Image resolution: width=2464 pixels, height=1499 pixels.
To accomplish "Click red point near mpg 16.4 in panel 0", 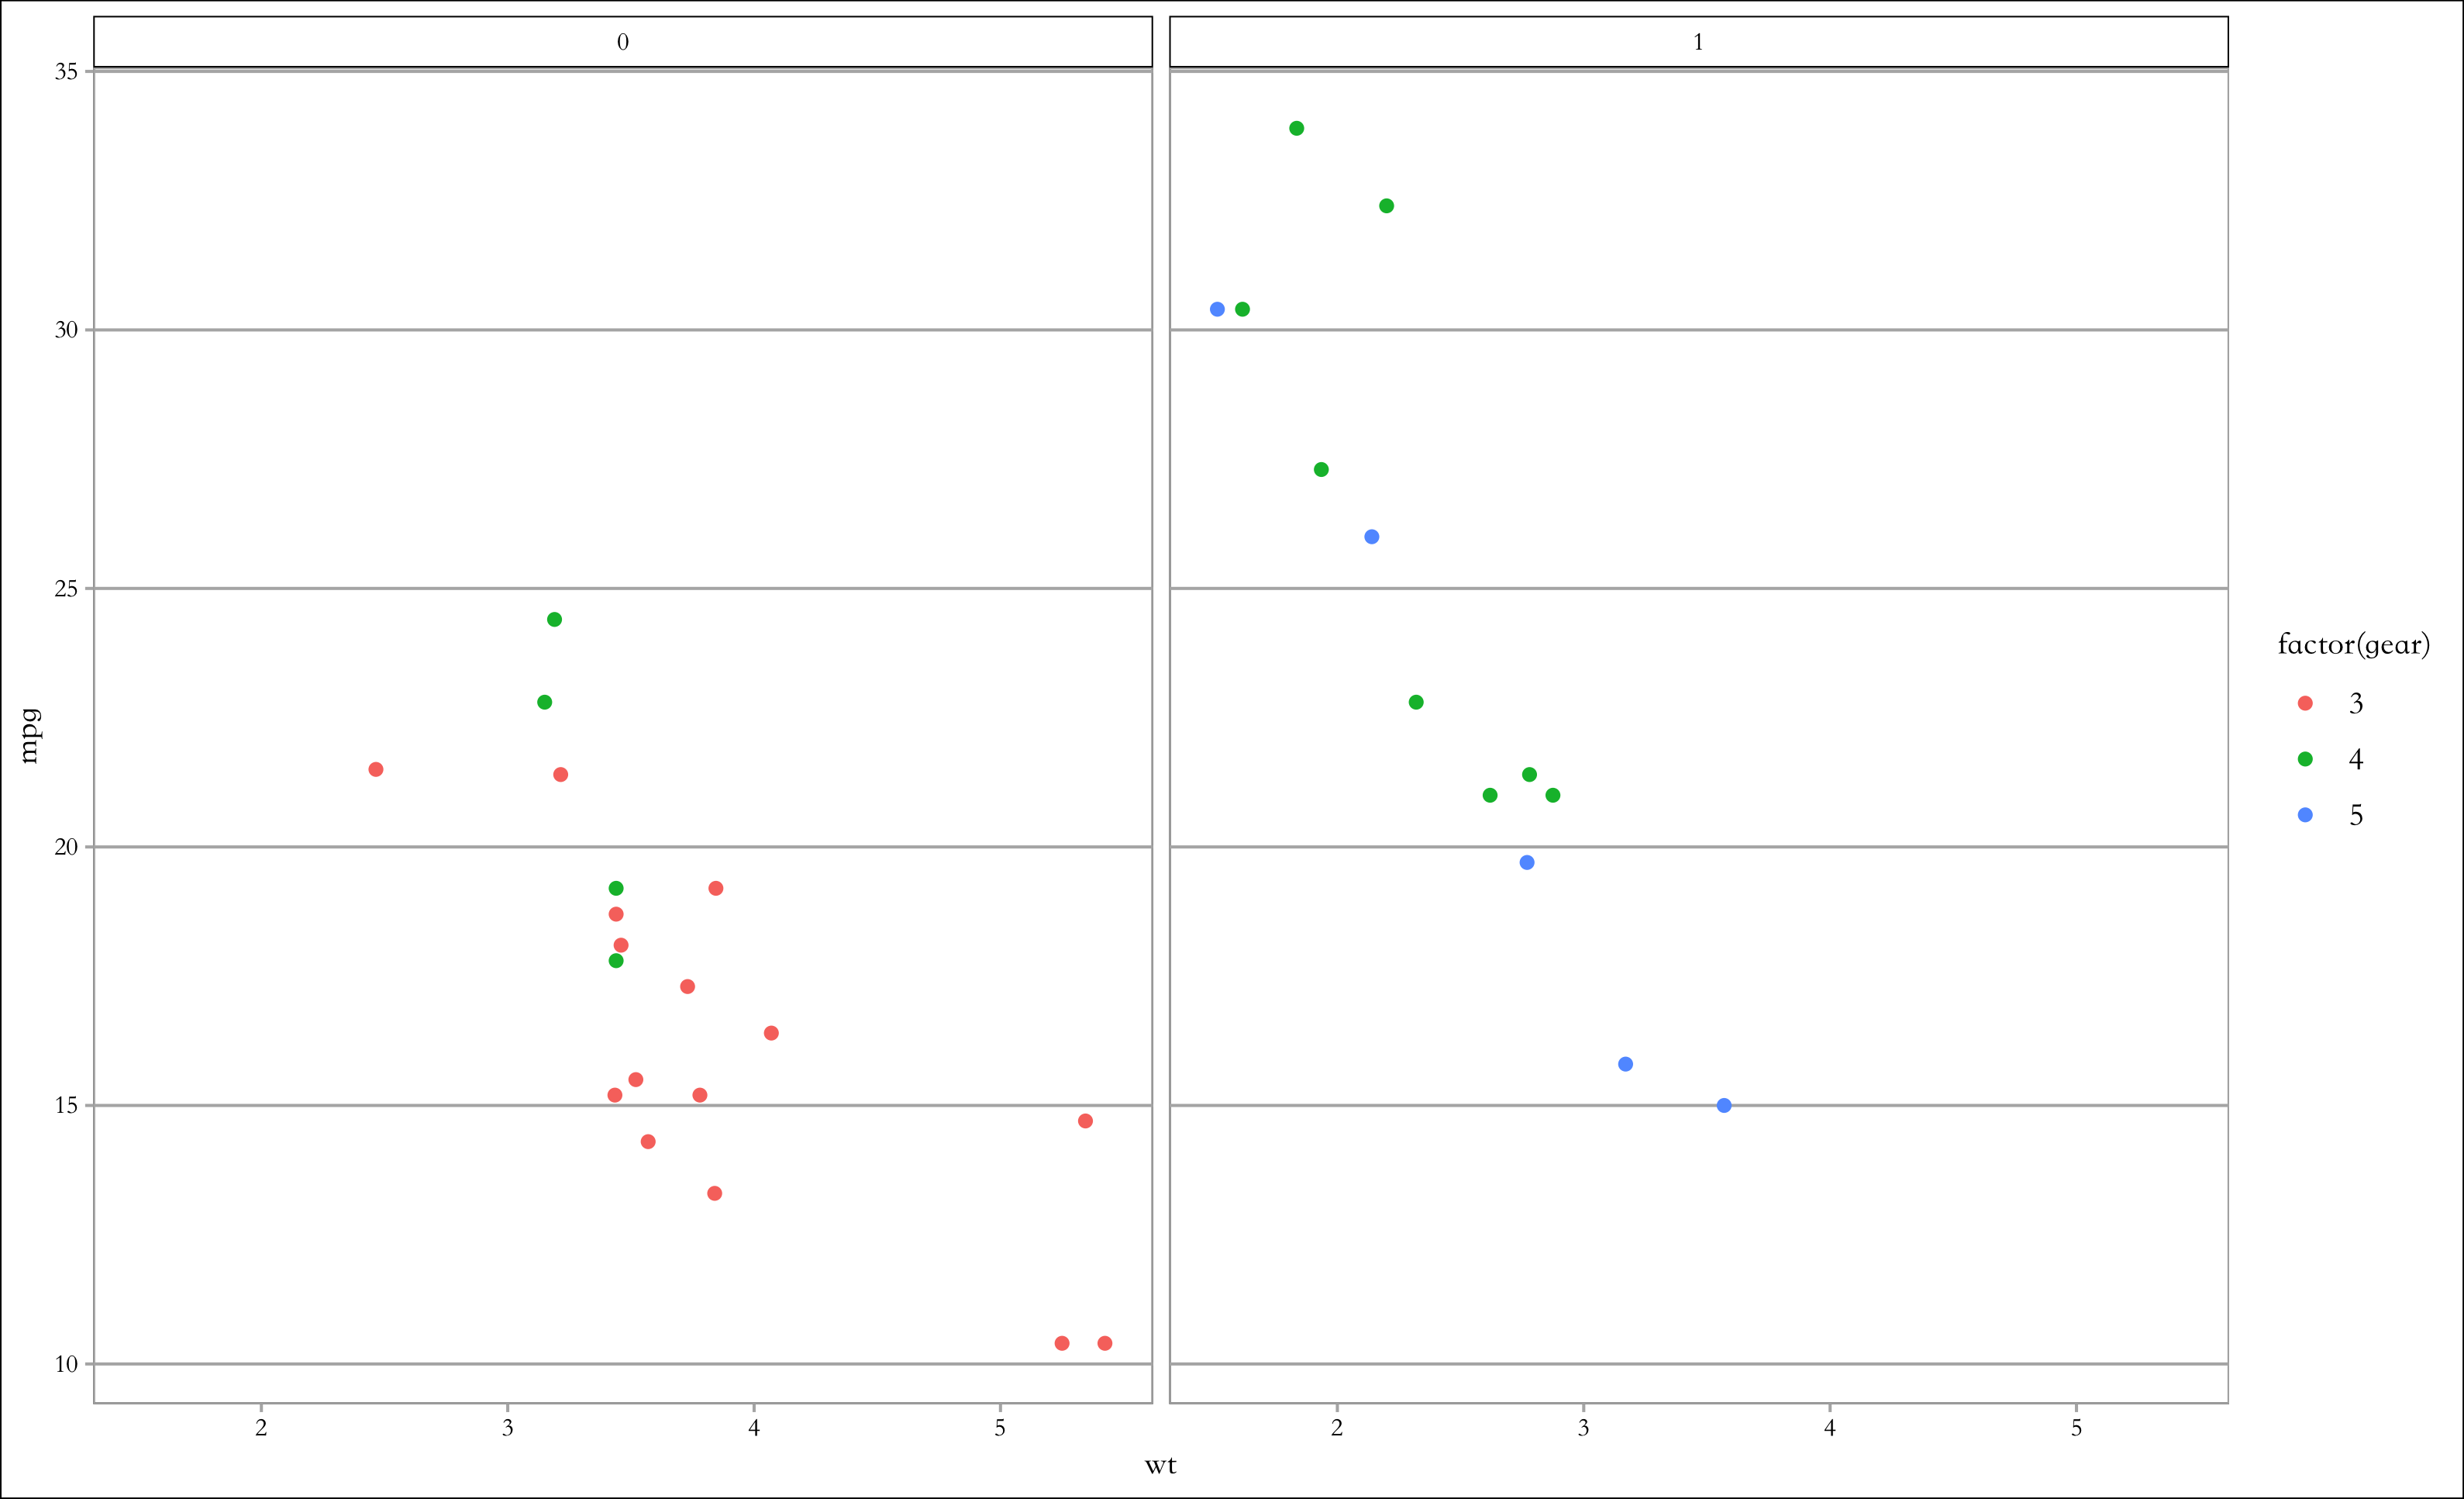I will tap(771, 1033).
